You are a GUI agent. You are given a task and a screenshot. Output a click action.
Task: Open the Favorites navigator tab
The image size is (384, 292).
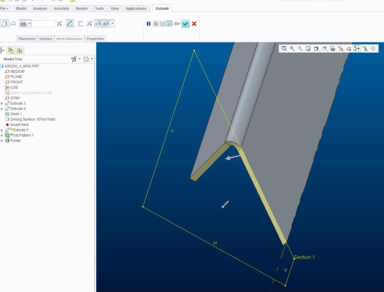click(19, 51)
